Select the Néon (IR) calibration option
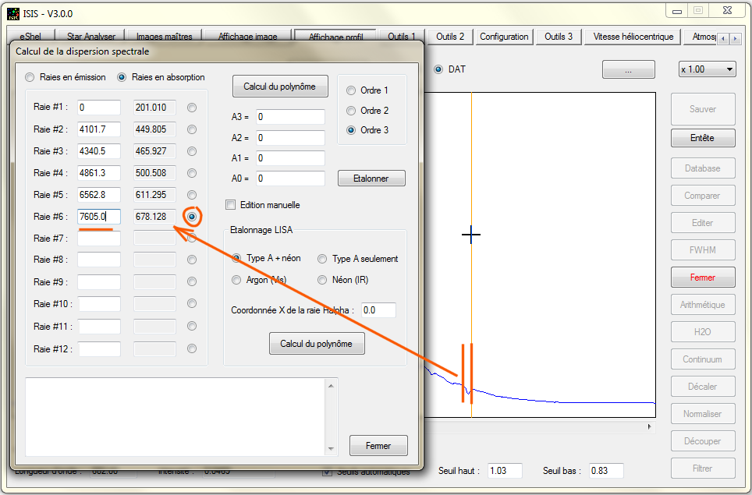The width and height of the screenshot is (752, 495). 322,279
